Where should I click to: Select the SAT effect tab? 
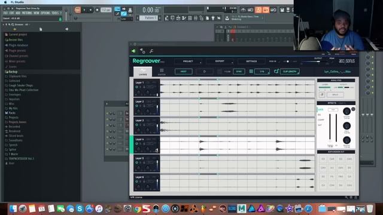320,125
